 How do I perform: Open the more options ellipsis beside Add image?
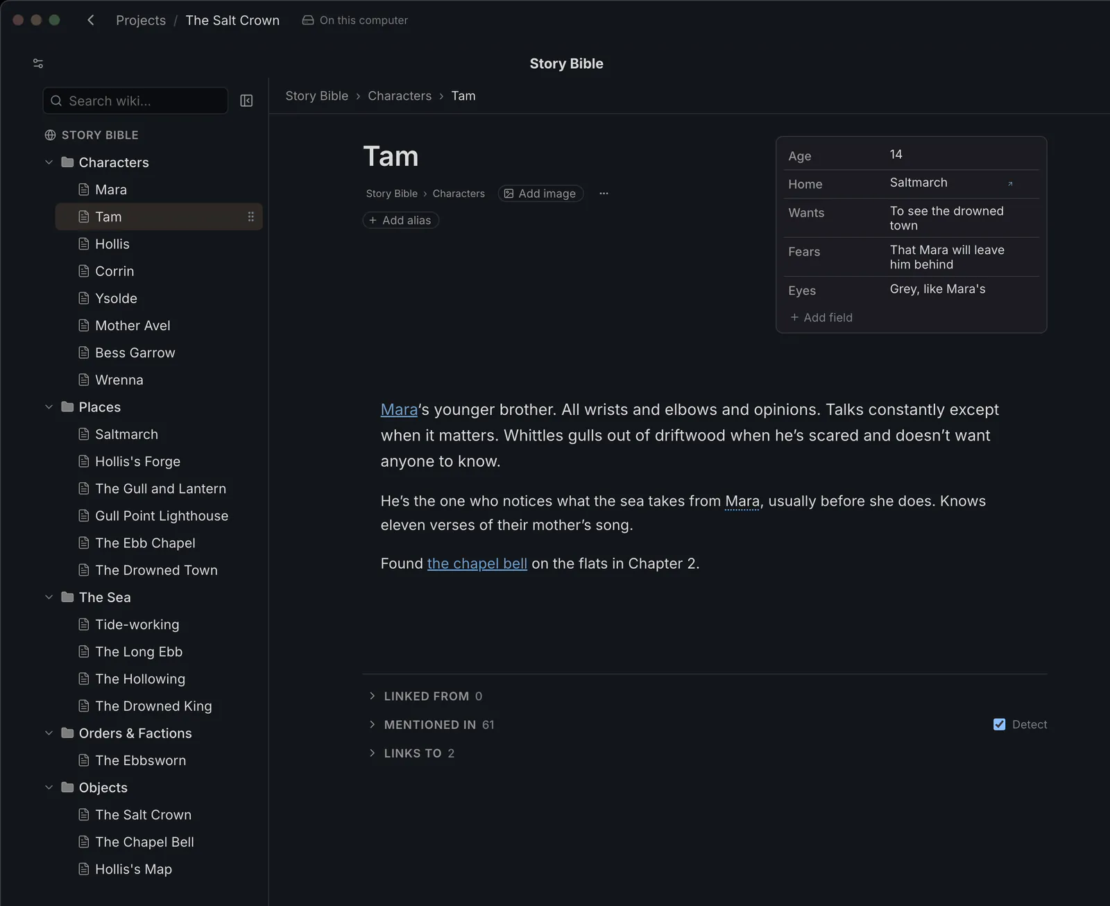click(604, 194)
